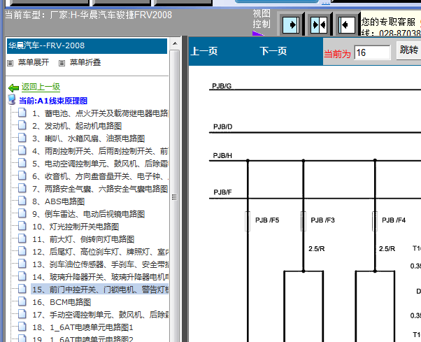Click the computer icon beside 当前:A1线束原理图
The image size is (421, 342).
pyautogui.click(x=12, y=99)
